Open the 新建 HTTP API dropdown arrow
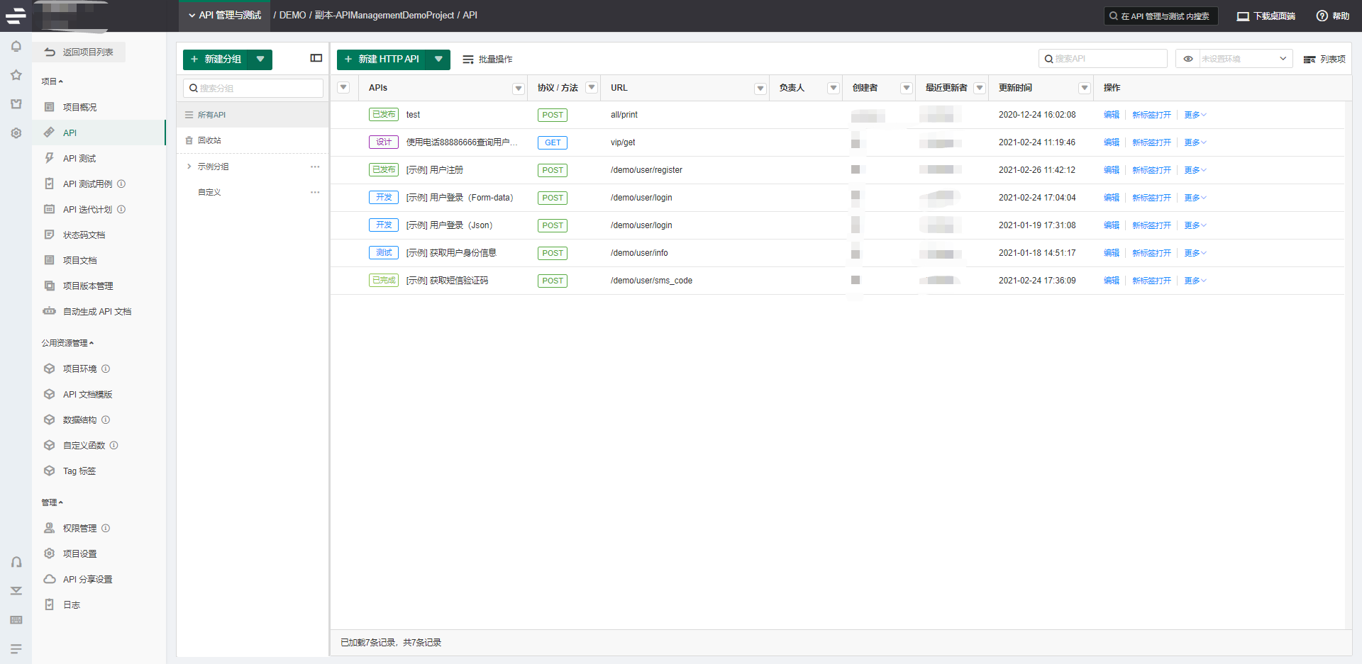 (439, 60)
